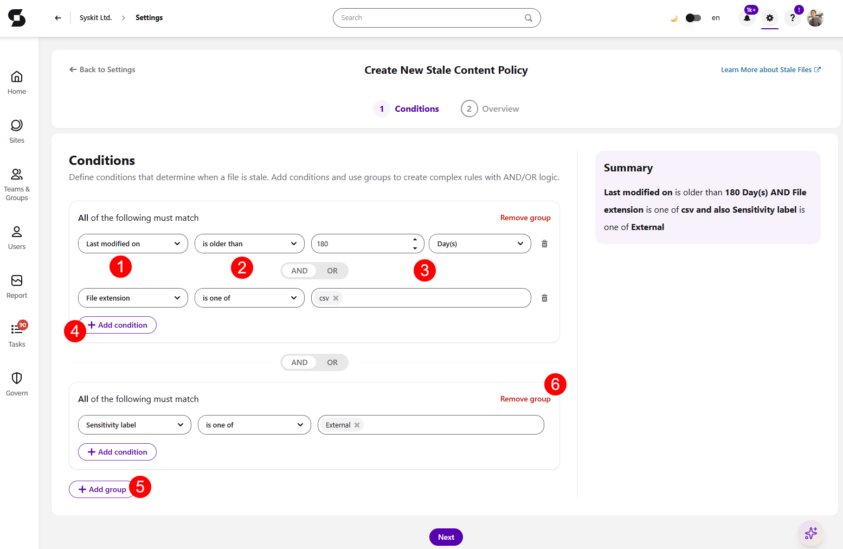843x549 pixels.
Task: Open Report in the sidebar
Action: coord(17,287)
